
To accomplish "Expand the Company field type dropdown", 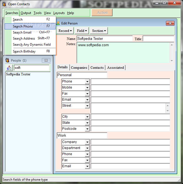I will [87, 142].
